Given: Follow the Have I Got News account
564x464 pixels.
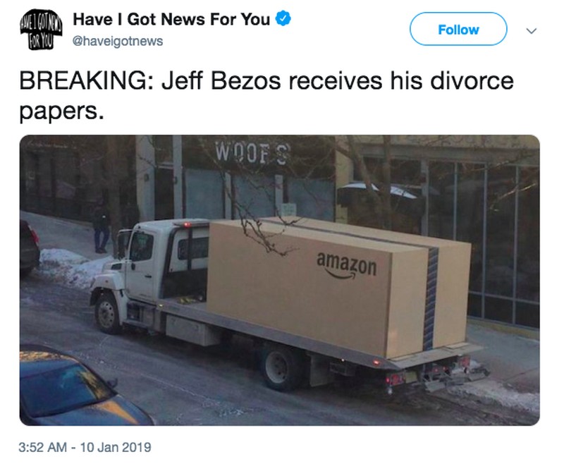Looking at the screenshot, I should pos(458,29).
